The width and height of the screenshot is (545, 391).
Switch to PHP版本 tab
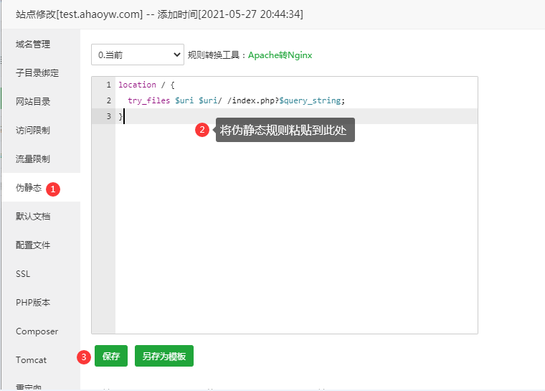click(33, 303)
